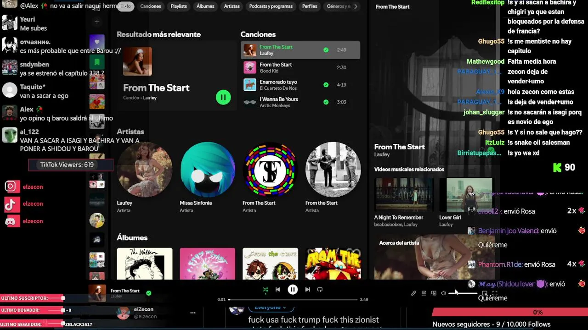The height and width of the screenshot is (330, 588).
Task: Click al_122 alien avatar in chat
Action: click(10, 135)
